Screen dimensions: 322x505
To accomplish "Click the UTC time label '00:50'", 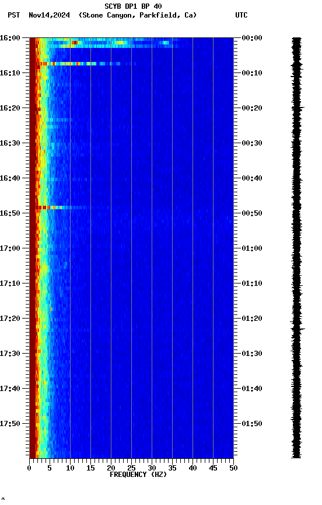I will tap(252, 213).
